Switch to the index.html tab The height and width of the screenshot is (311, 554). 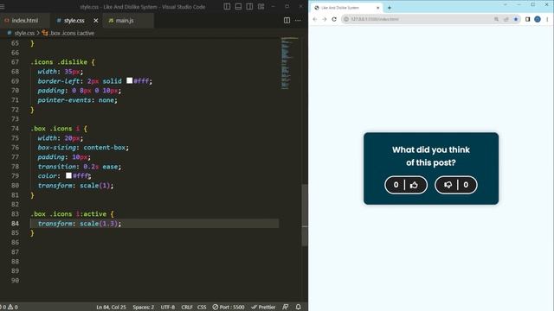pos(25,21)
